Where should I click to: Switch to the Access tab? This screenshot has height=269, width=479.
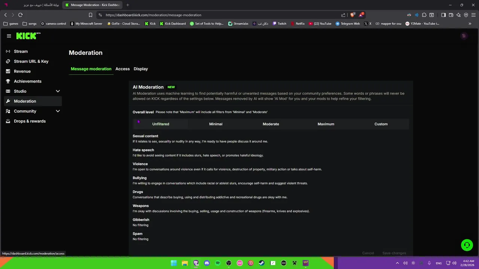point(122,69)
